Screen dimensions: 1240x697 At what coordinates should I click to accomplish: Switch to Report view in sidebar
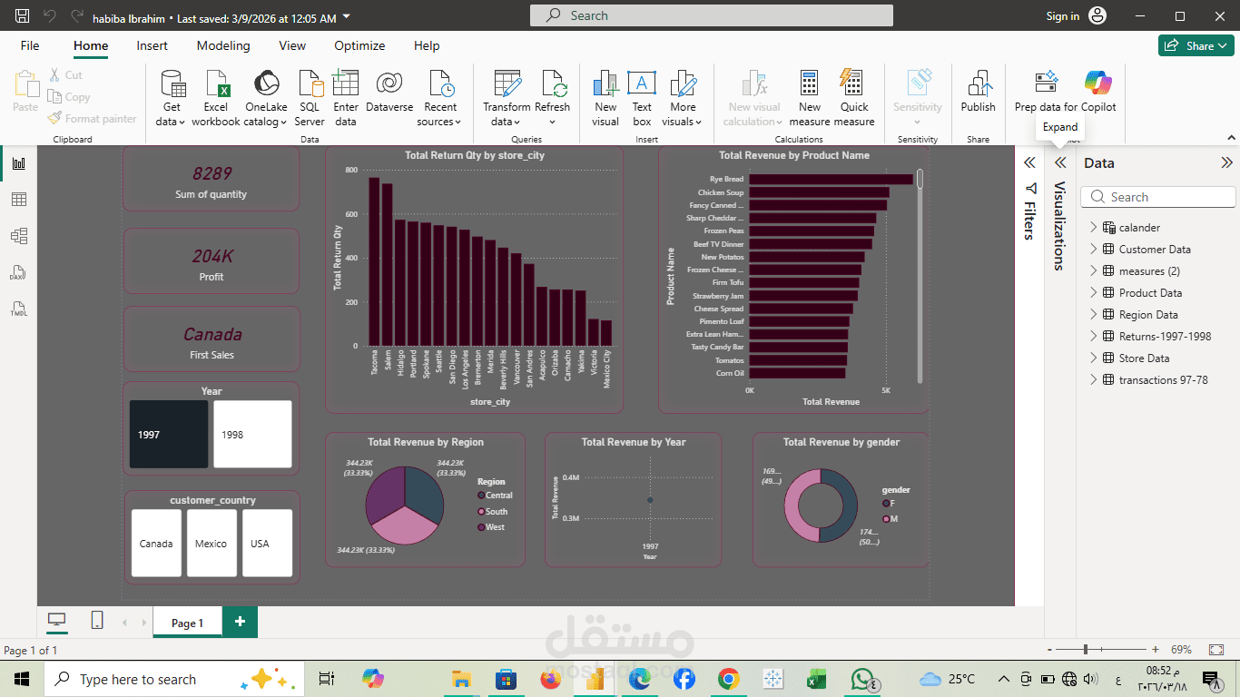[18, 163]
